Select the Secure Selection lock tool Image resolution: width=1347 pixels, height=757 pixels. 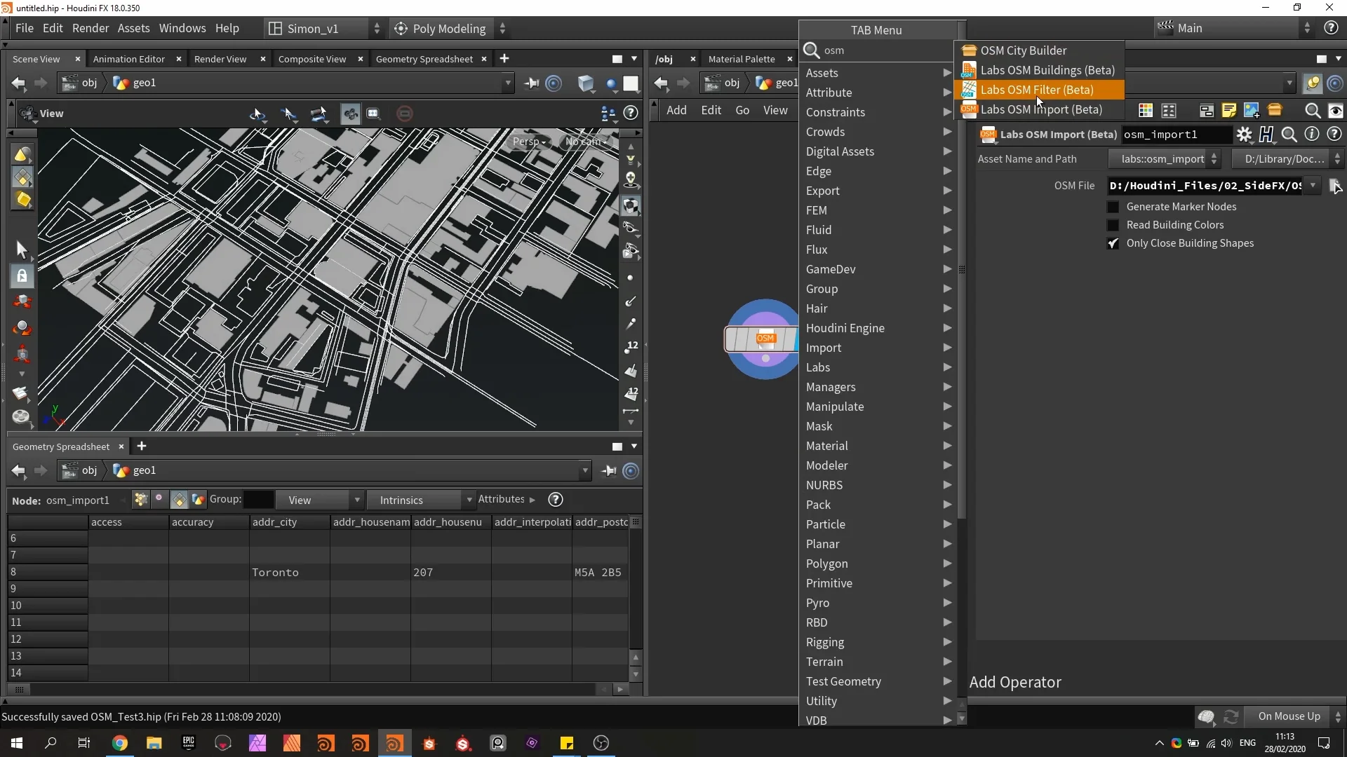point(22,276)
